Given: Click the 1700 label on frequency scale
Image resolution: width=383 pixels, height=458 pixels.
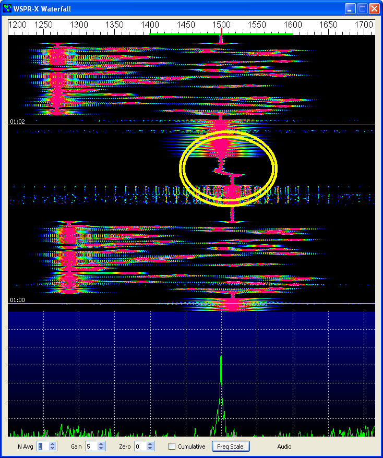Looking at the screenshot, I should coord(364,25).
